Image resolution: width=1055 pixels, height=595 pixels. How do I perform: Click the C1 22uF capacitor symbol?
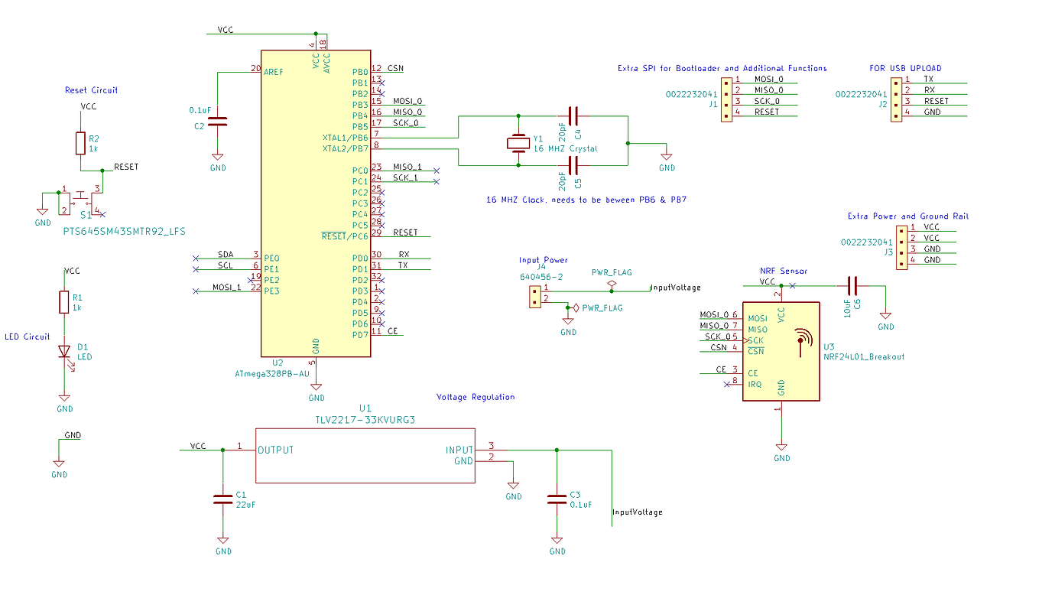(x=222, y=499)
